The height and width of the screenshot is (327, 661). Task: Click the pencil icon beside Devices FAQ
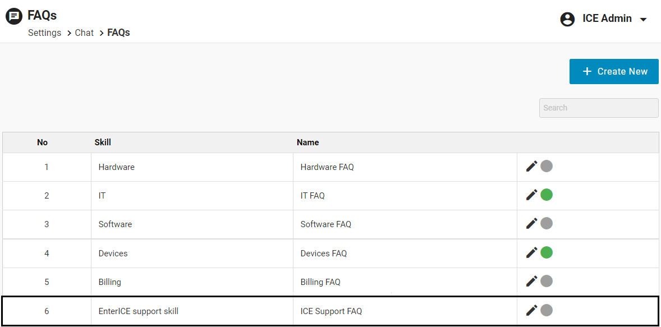[x=531, y=252]
